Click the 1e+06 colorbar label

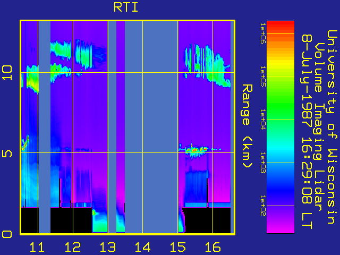click(262, 33)
